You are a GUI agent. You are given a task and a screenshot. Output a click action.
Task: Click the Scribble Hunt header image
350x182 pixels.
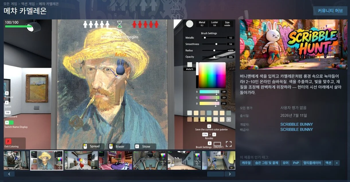pos(294,45)
